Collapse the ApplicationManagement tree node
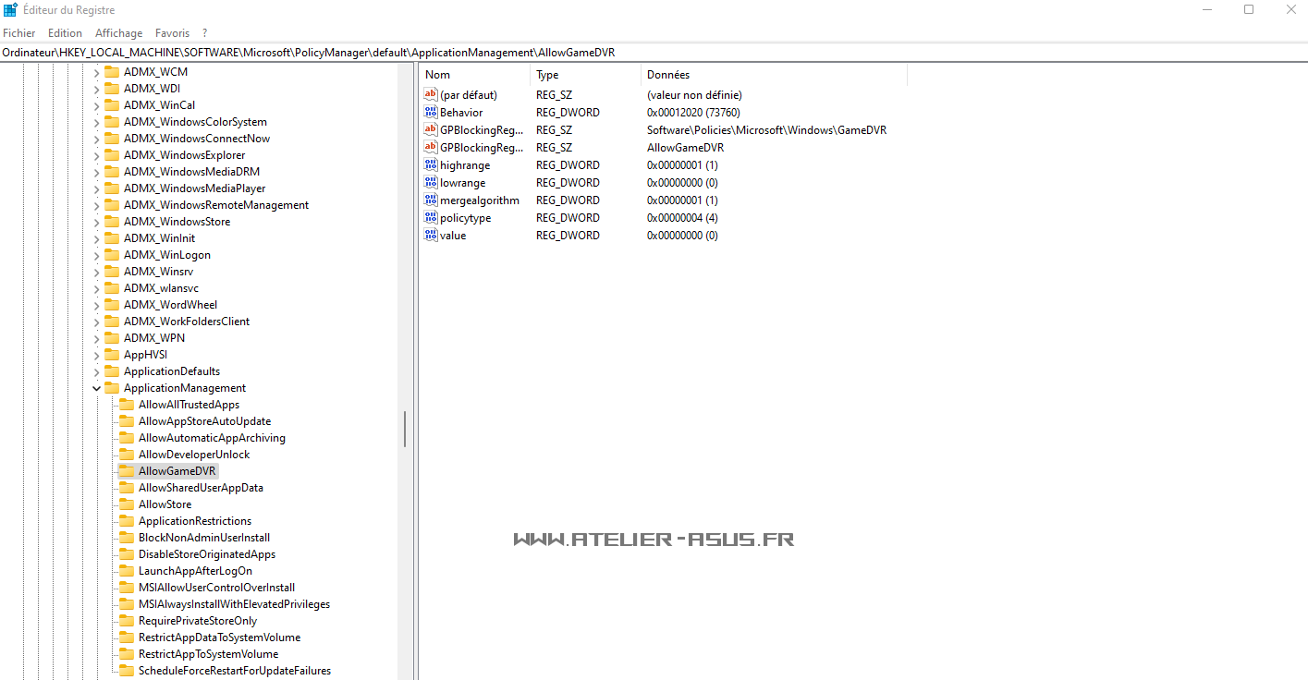 point(96,388)
